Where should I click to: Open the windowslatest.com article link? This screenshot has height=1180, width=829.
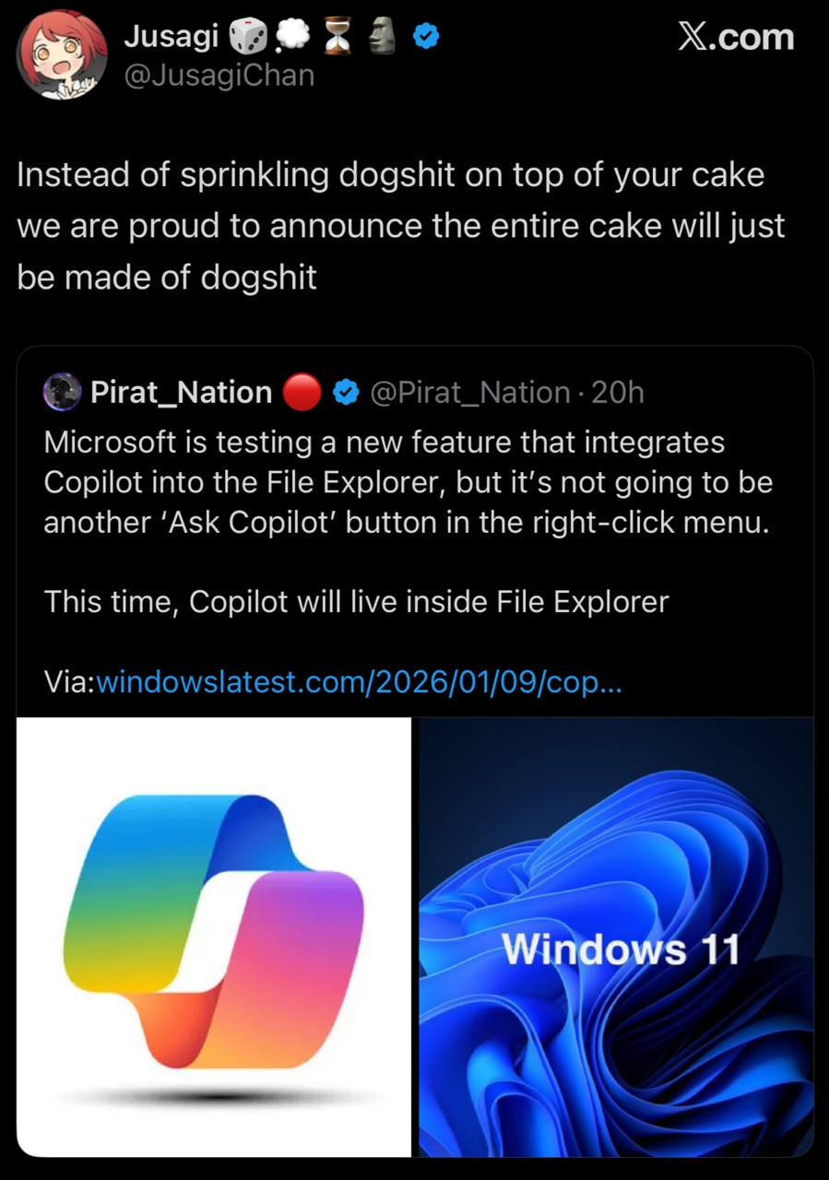[x=358, y=683]
